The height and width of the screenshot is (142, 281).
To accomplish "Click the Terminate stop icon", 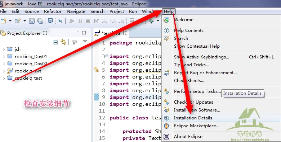I will [88, 21].
